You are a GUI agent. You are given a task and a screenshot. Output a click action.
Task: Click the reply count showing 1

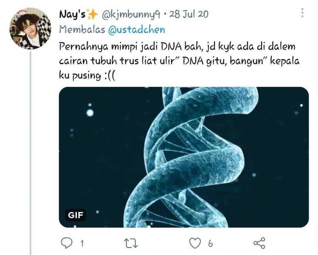pyautogui.click(x=82, y=244)
